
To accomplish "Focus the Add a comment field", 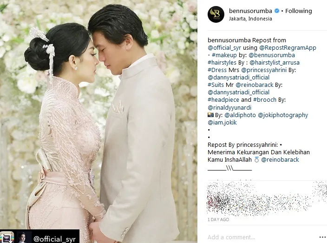I will [262, 237].
